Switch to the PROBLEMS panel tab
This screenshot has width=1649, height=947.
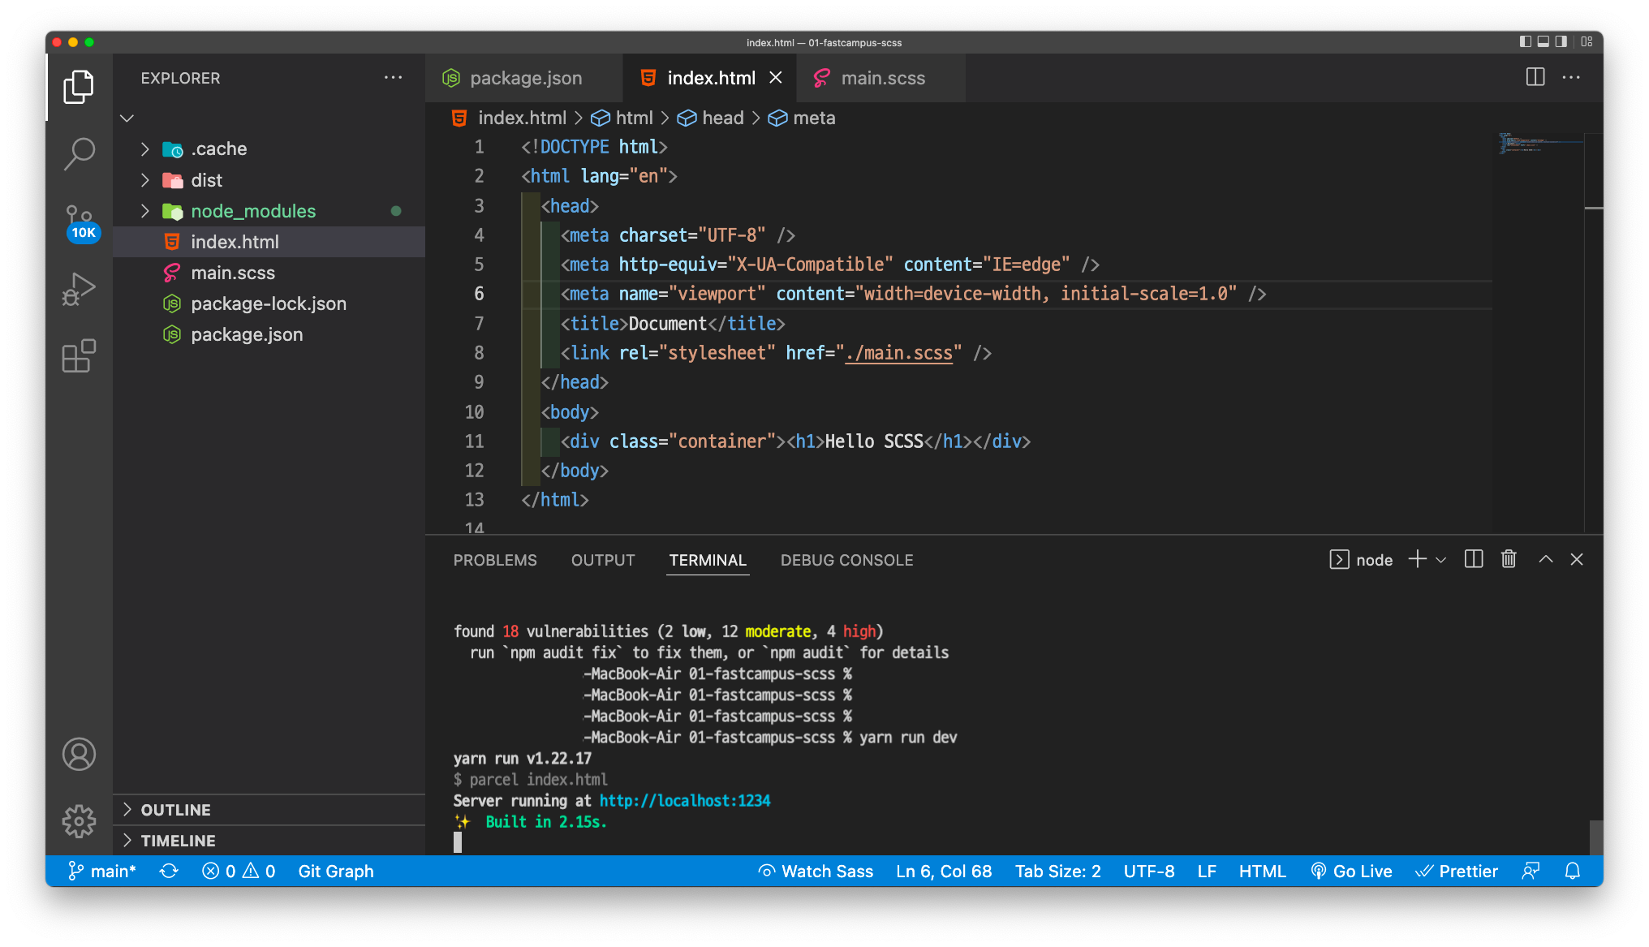pyautogui.click(x=495, y=560)
